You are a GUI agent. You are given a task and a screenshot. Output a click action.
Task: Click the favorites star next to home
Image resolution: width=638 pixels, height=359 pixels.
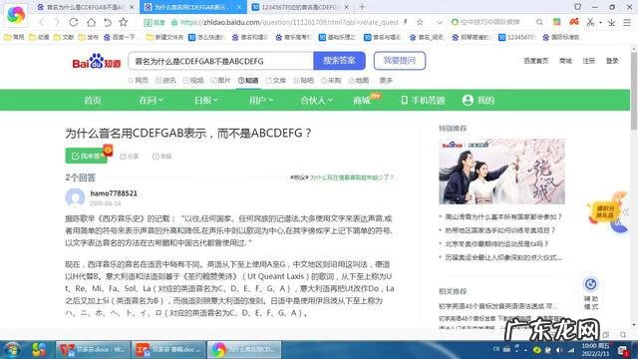[124, 22]
